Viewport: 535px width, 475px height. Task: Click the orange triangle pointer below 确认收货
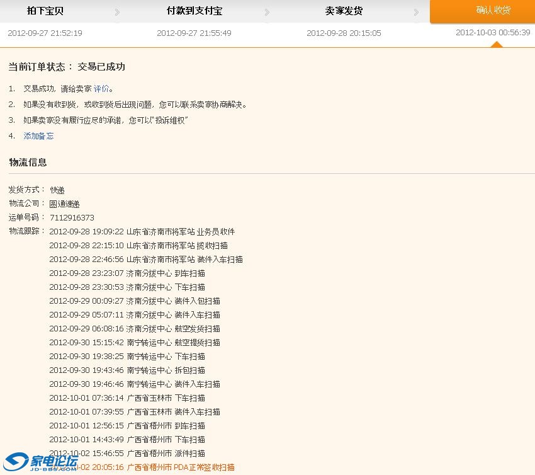[x=497, y=44]
